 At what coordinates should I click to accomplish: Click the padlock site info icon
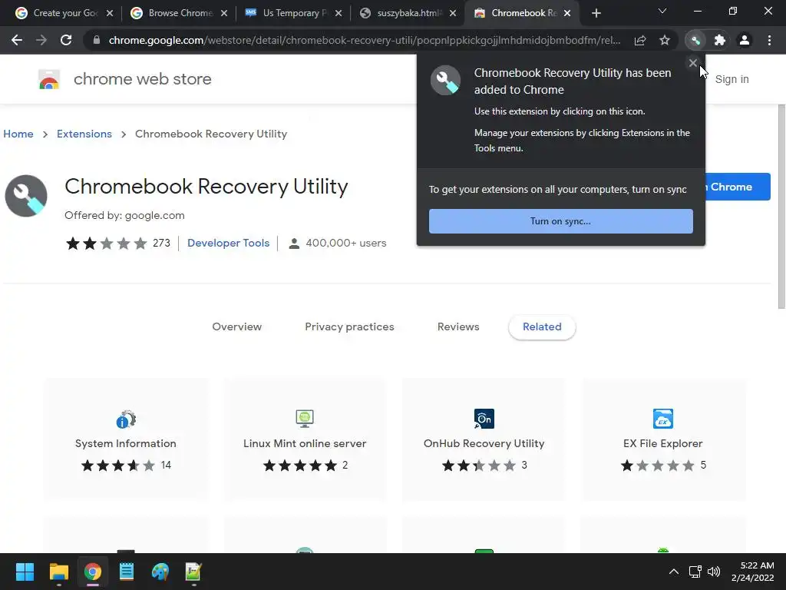[97, 40]
